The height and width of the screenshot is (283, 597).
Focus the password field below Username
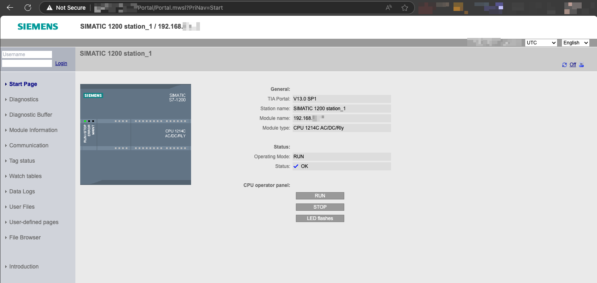coord(27,63)
